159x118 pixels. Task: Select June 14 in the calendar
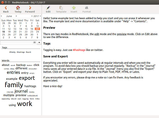point(20,29)
